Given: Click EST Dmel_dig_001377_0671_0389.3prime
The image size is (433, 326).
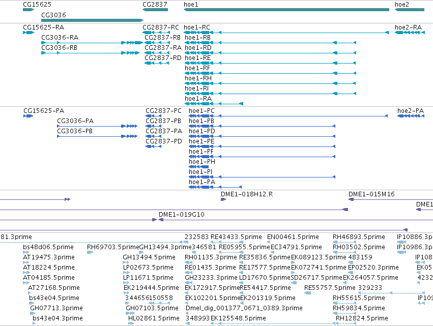Looking at the screenshot, I should click(x=244, y=308).
